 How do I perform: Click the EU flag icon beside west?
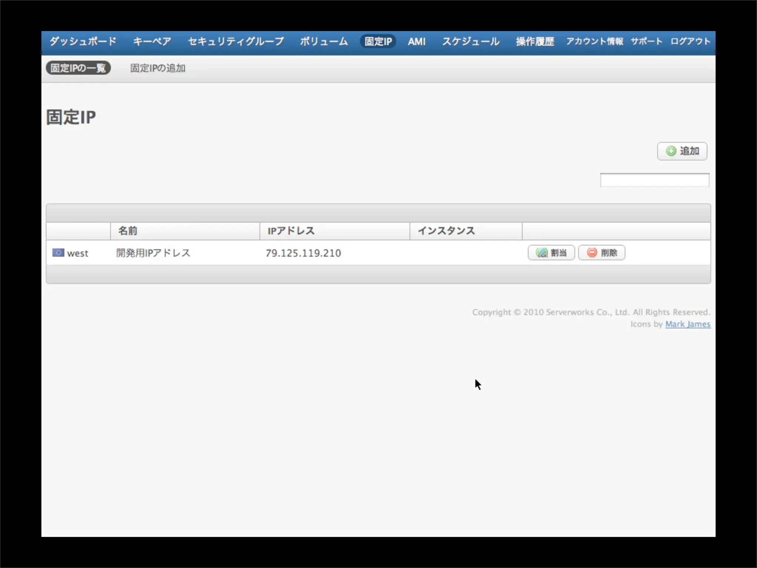pyautogui.click(x=58, y=253)
